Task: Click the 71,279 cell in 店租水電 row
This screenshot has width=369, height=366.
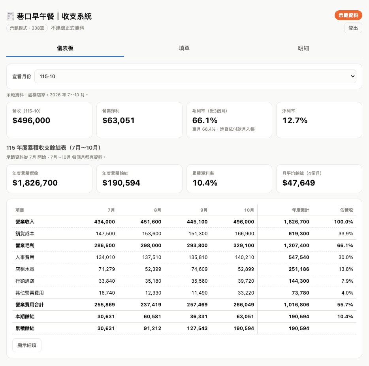Action: [x=107, y=269]
